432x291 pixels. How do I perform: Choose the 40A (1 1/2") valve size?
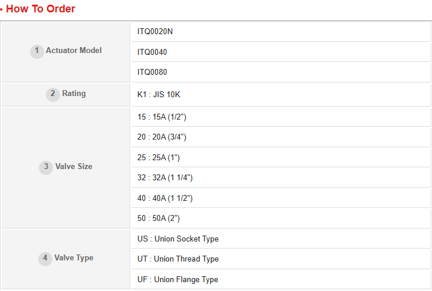[165, 198]
